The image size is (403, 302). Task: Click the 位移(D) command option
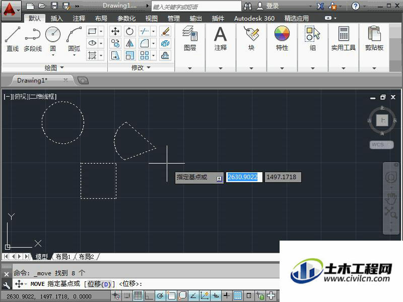99,284
